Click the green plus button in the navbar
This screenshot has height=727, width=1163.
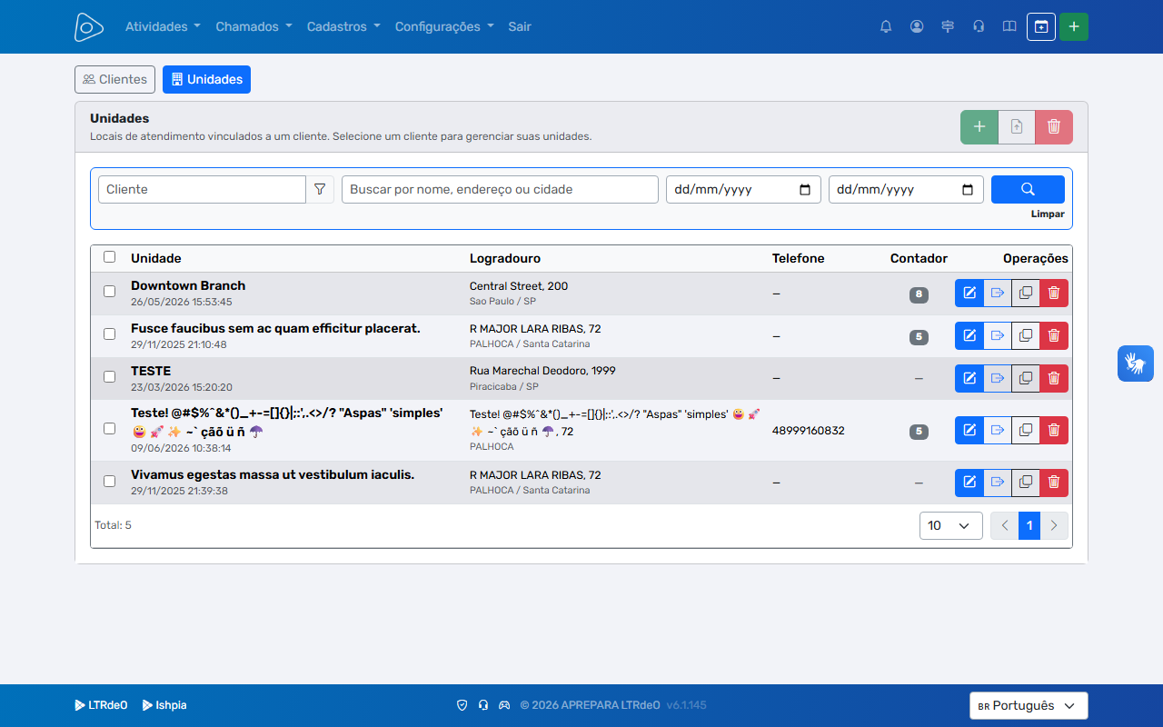1074,26
